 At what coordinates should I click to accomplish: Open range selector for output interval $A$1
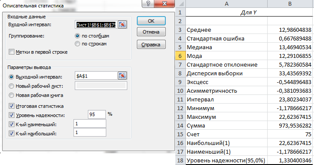click(x=122, y=76)
